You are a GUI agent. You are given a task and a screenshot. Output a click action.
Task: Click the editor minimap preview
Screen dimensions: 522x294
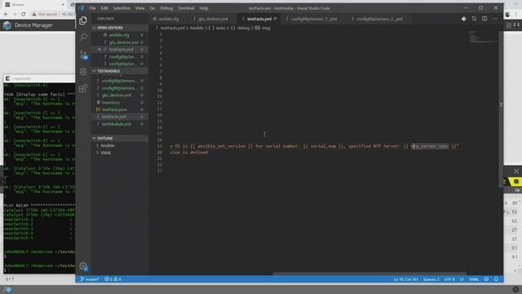tap(484, 36)
